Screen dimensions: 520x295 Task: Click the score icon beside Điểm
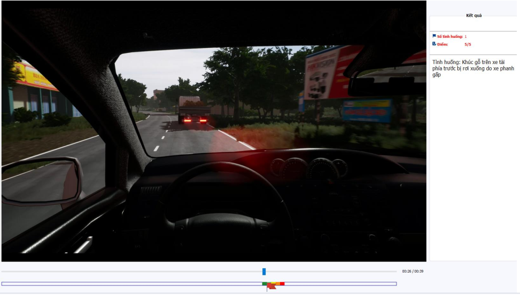coord(434,44)
